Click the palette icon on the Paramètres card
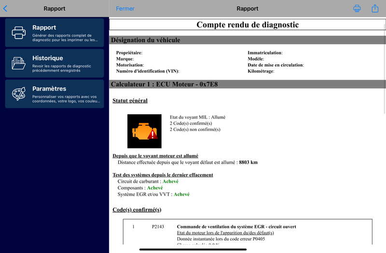386x253 pixels. point(19,94)
